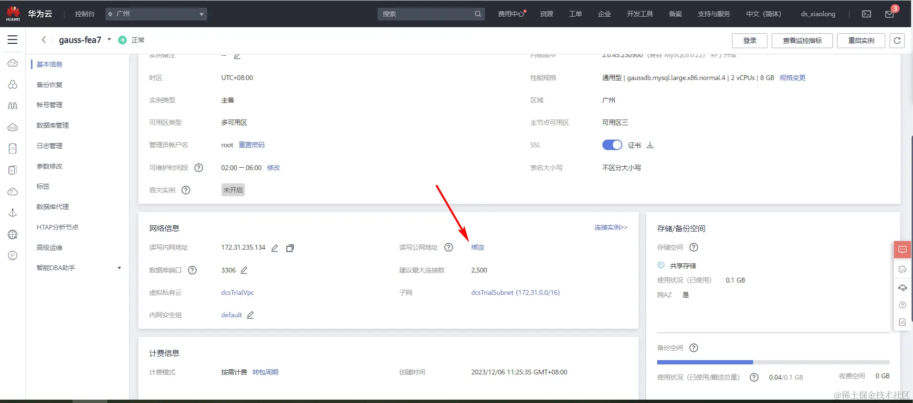Screen dimensions: 913x403
Task: Open 工单 in the top bar
Action: (x=575, y=14)
